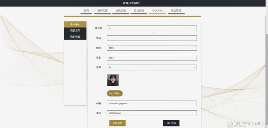The image size is (268, 128).
Task: Click the 上传图片 upload button
Action: pos(115,93)
